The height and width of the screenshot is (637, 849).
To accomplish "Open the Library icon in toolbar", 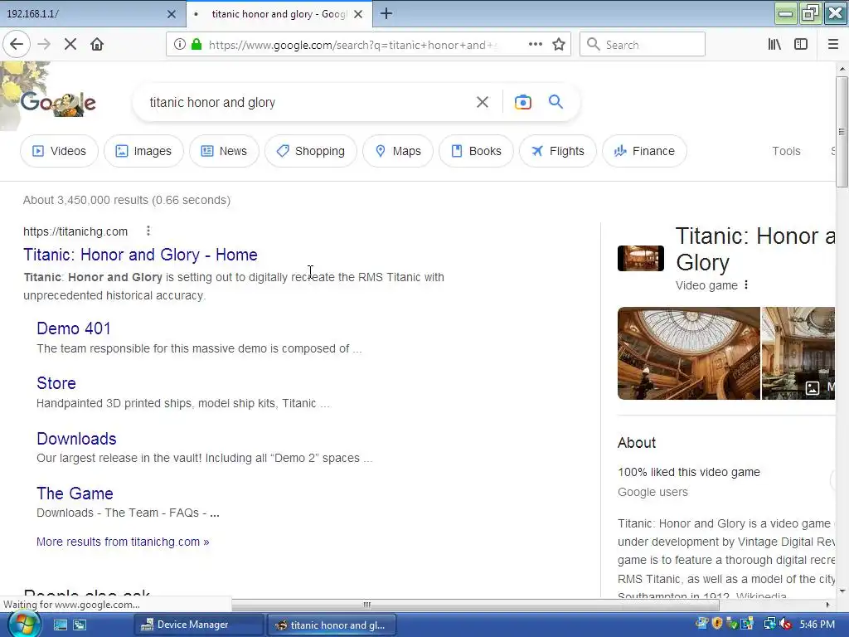I will [774, 45].
